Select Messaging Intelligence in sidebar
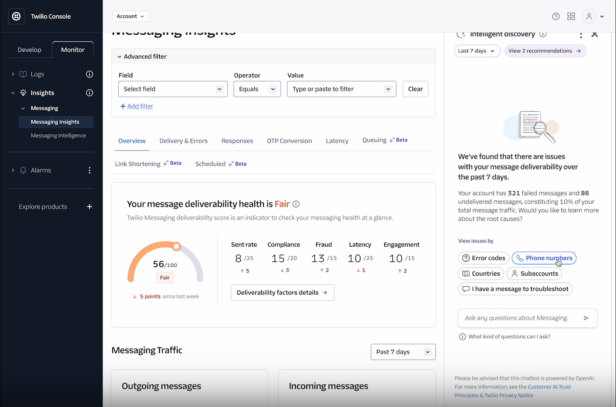Image resolution: width=616 pixels, height=407 pixels. pyautogui.click(x=58, y=136)
